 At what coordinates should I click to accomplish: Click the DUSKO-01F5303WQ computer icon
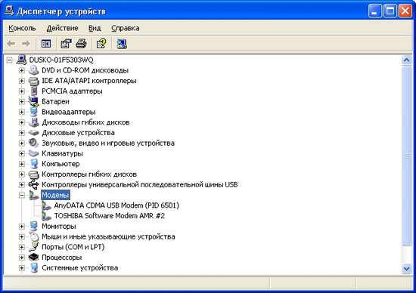click(21, 60)
